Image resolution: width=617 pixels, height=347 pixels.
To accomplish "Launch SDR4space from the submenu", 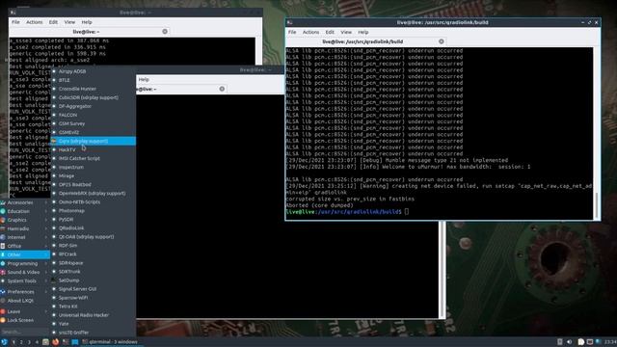I will (93, 263).
